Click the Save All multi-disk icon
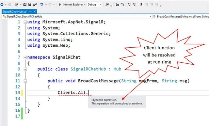This screenshot has width=209, height=126. coord(35,5)
